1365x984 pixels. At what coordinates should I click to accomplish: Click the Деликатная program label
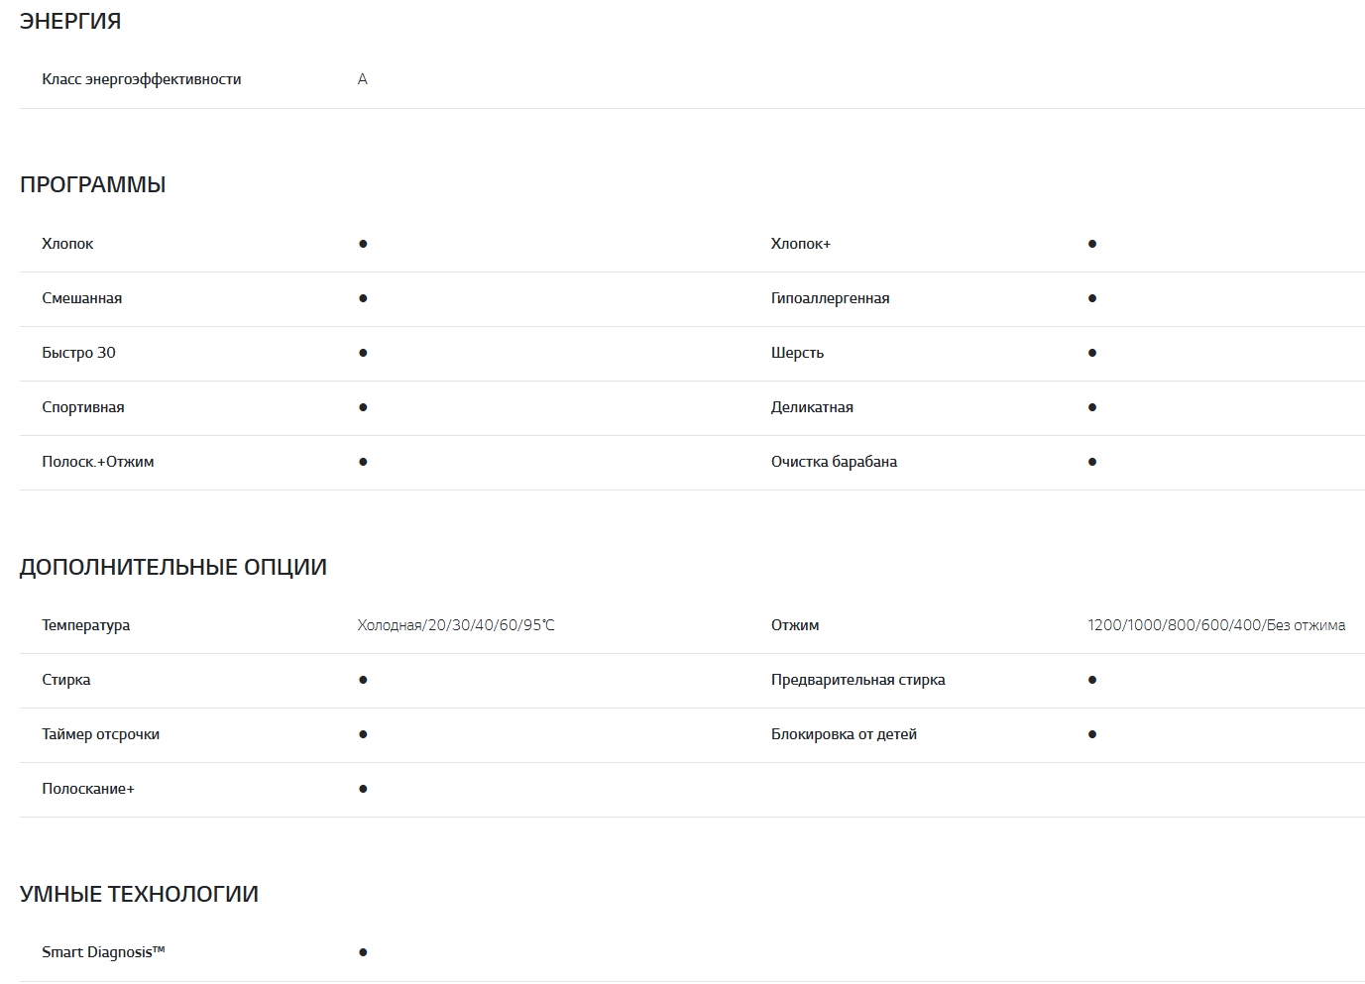(x=812, y=407)
